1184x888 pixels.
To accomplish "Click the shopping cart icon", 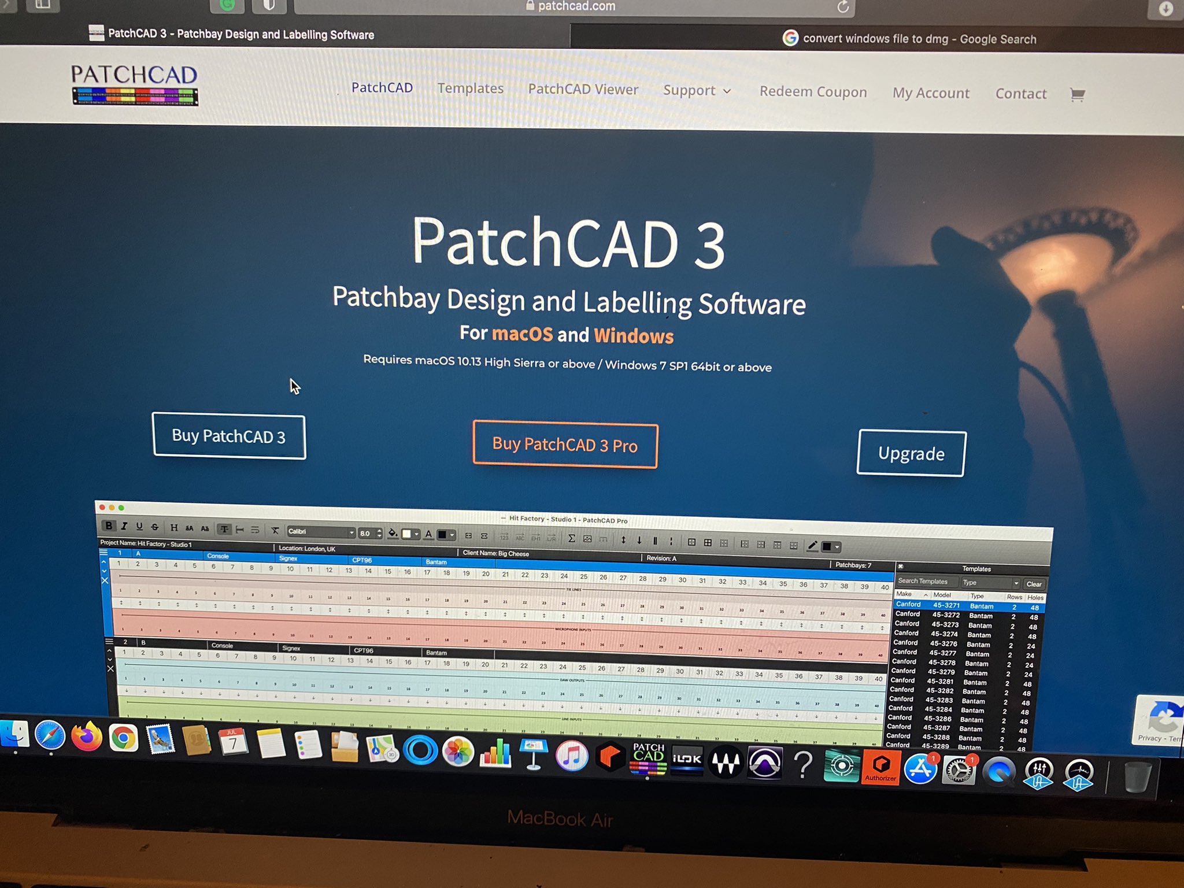I will pos(1077,95).
